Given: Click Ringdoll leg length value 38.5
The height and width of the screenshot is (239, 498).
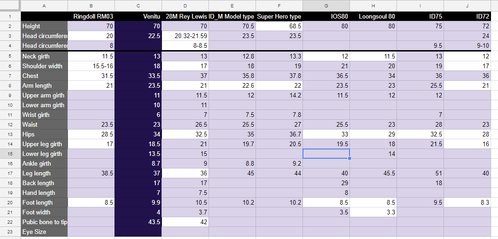Looking at the screenshot, I should coord(92,174).
